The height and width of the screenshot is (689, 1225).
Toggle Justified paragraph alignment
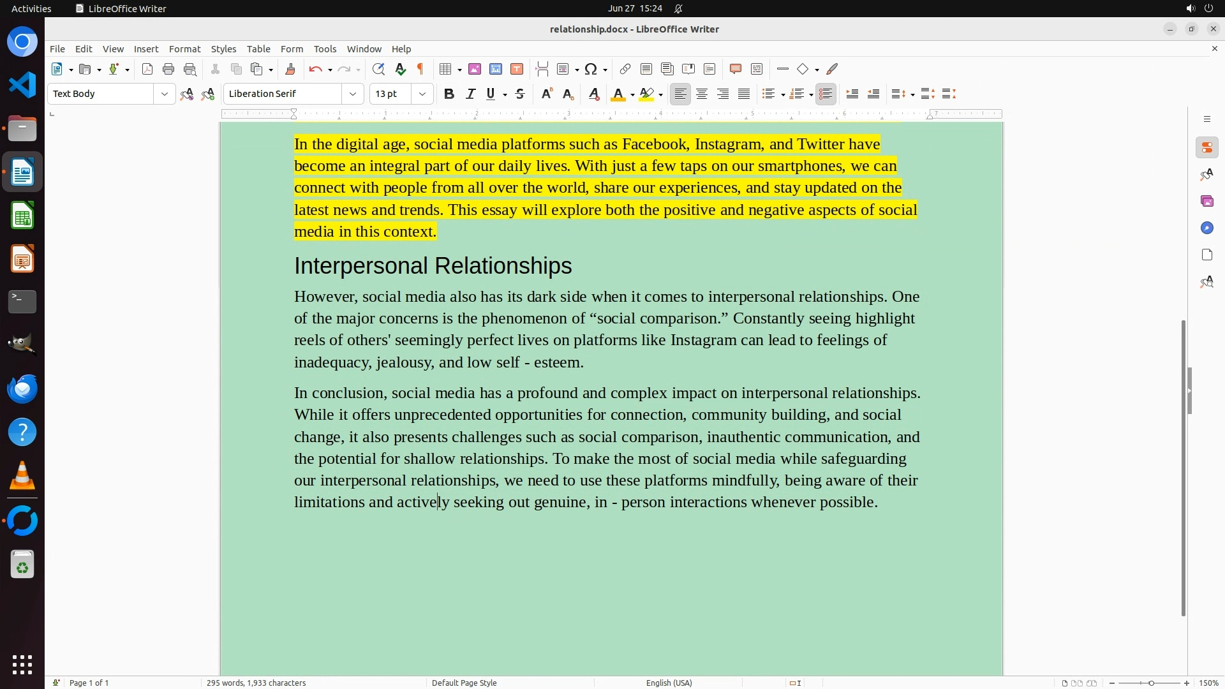pyautogui.click(x=744, y=94)
